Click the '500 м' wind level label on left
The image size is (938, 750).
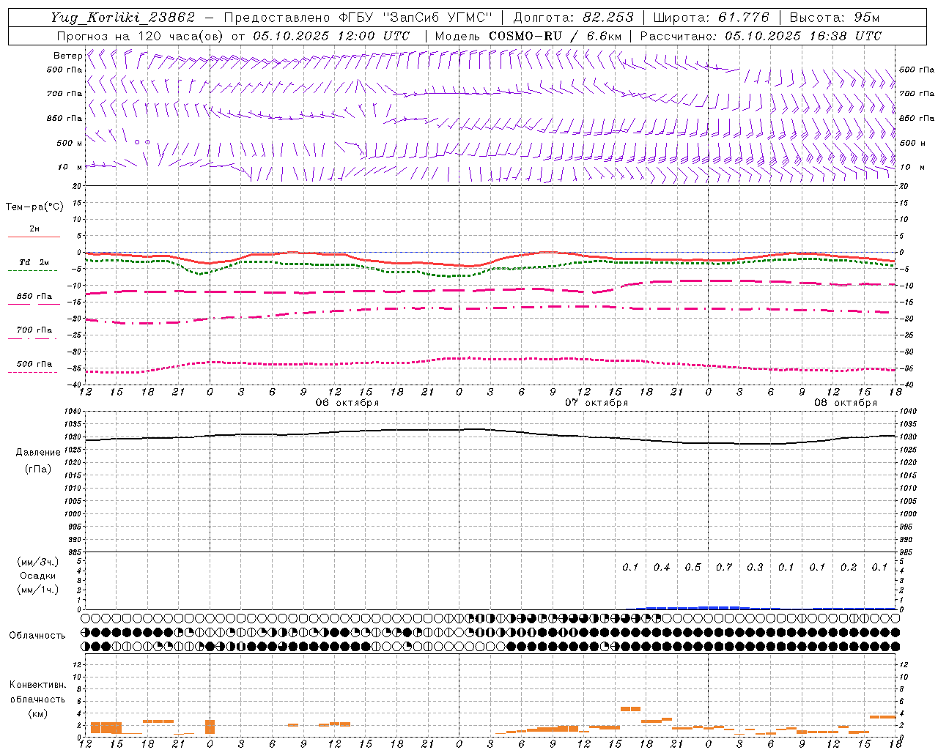(70, 143)
